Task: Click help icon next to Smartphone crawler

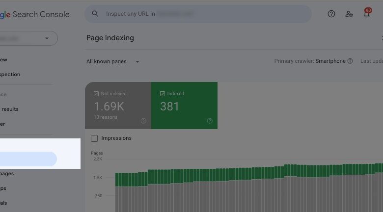Action: click(350, 61)
